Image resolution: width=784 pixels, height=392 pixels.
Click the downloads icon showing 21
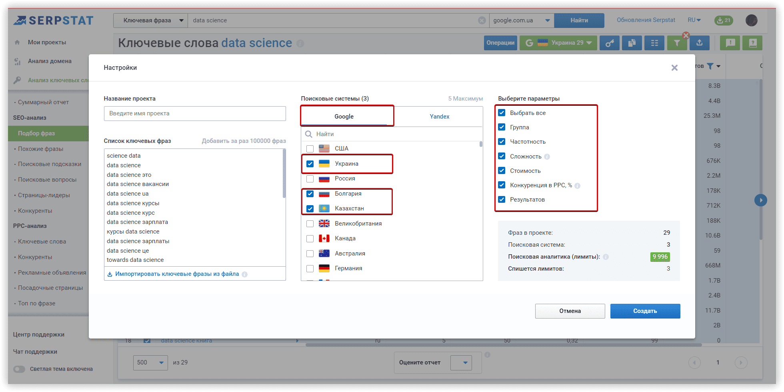[724, 20]
